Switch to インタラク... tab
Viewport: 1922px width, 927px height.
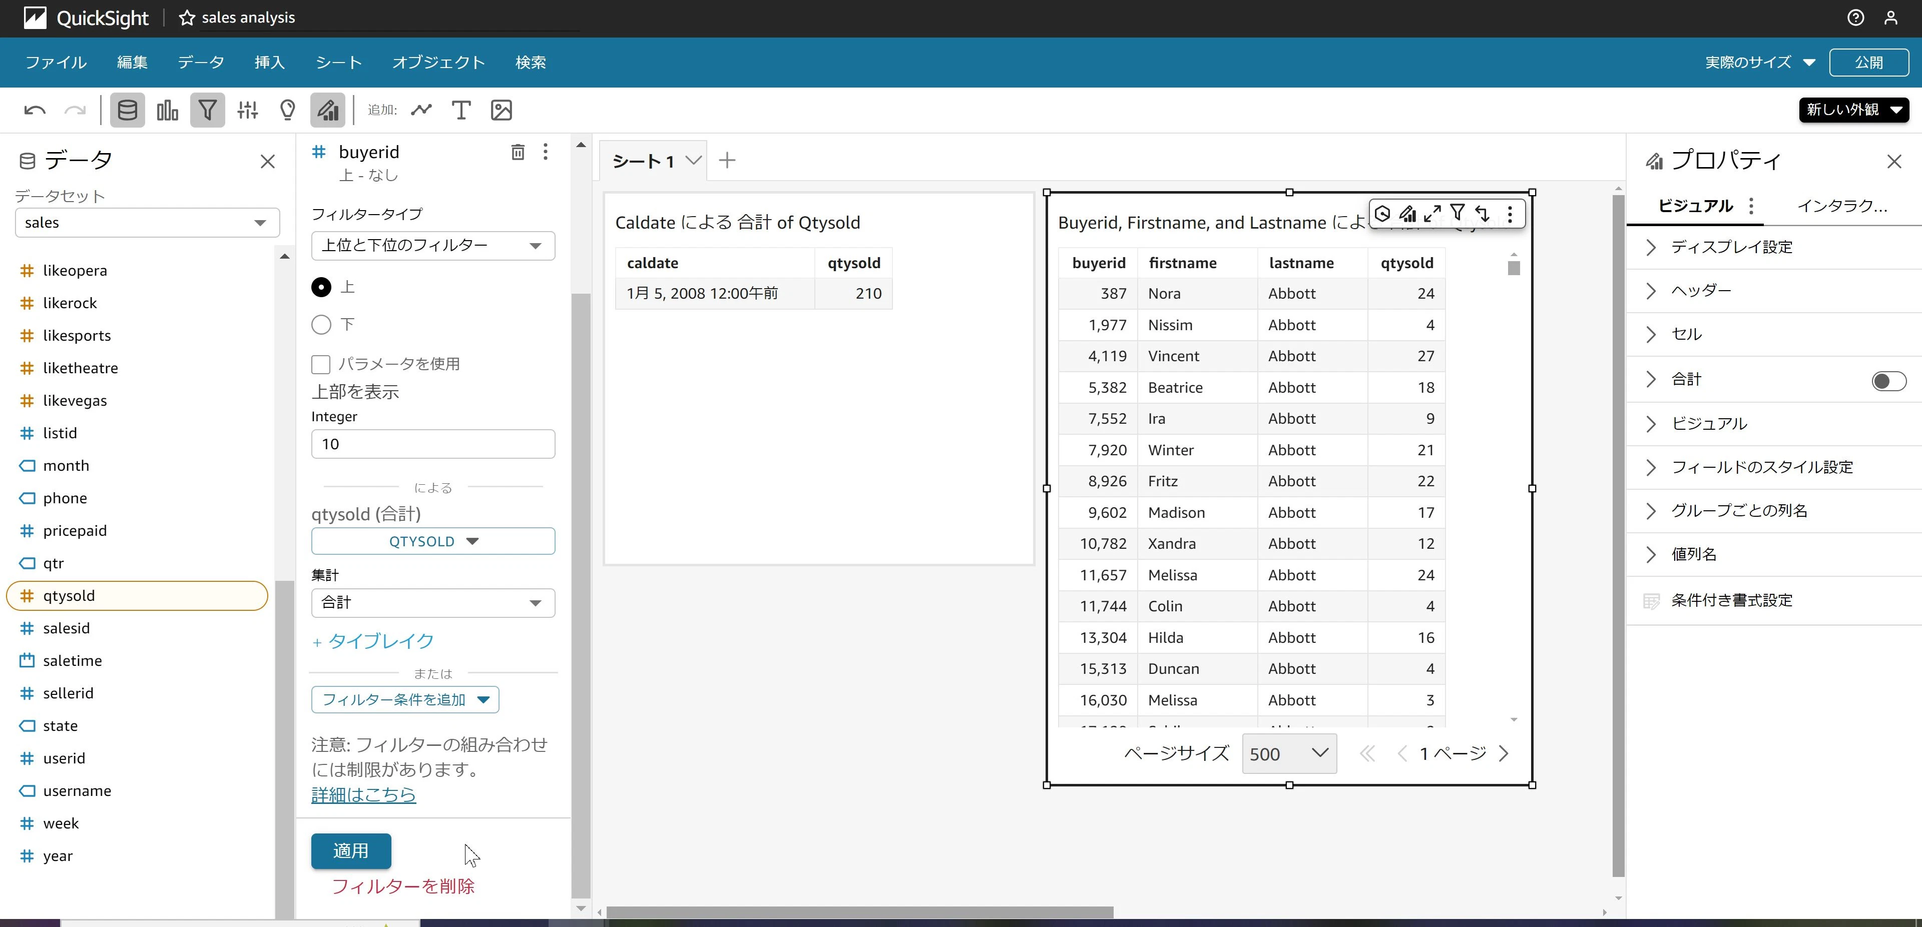(x=1842, y=206)
